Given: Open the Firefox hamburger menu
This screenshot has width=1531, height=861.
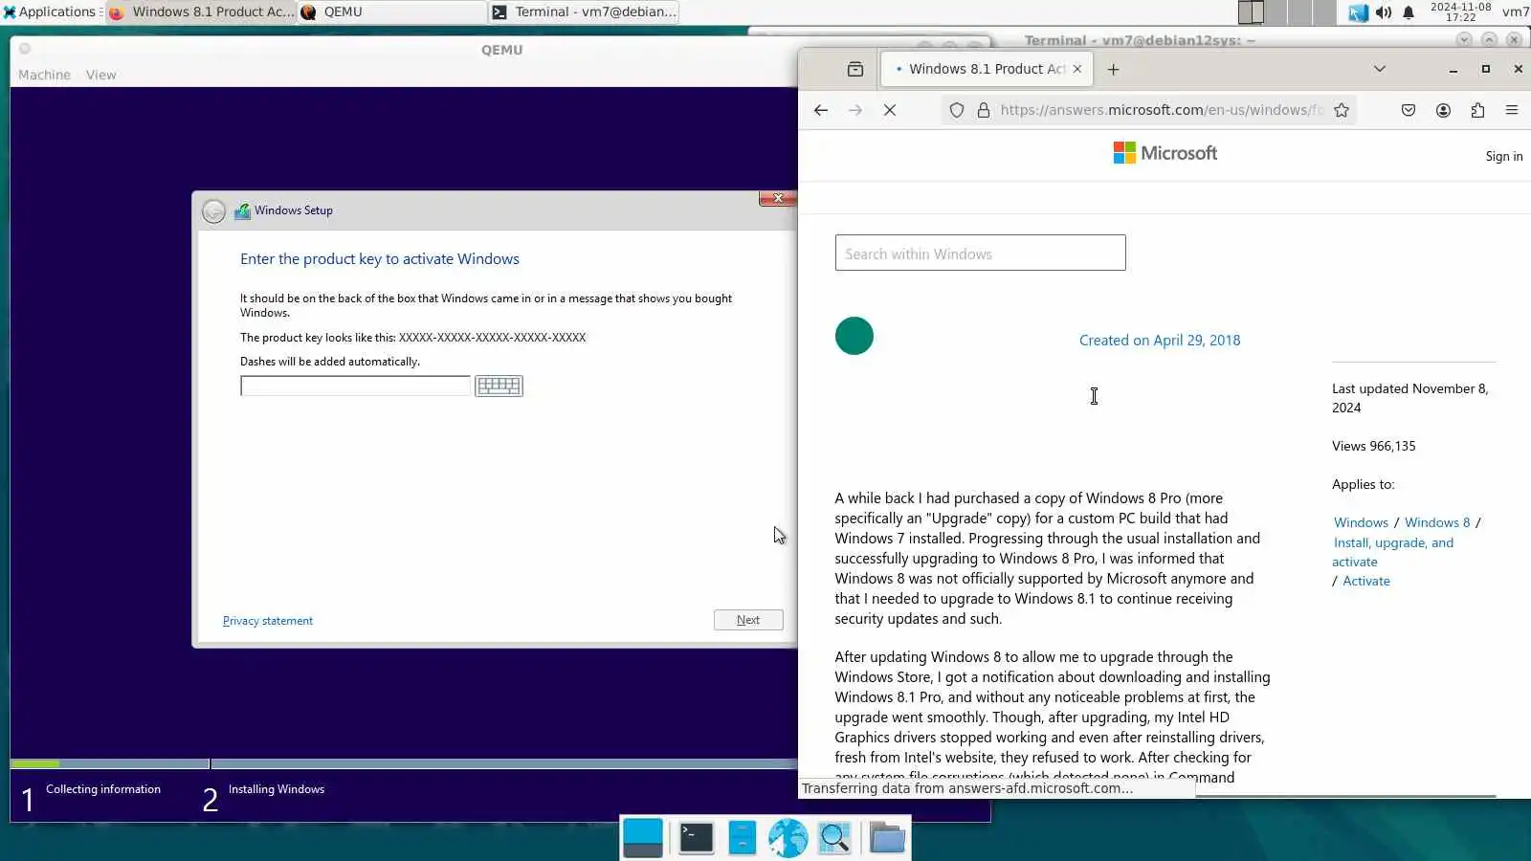Looking at the screenshot, I should pyautogui.click(x=1512, y=110).
